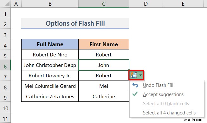Select the 'Robert' cell in row 7

coord(104,75)
